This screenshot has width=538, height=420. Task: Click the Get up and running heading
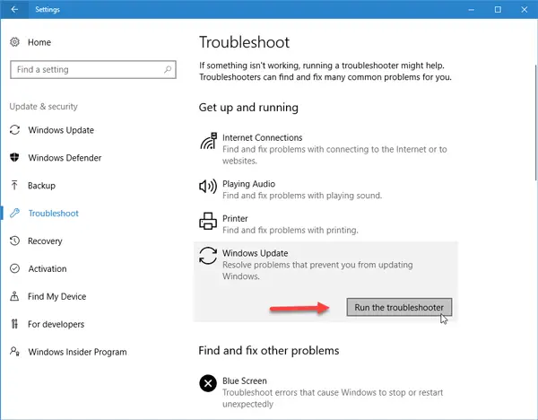click(x=248, y=108)
